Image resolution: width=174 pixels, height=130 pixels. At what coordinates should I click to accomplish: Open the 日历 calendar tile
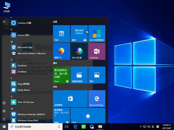click(61, 34)
